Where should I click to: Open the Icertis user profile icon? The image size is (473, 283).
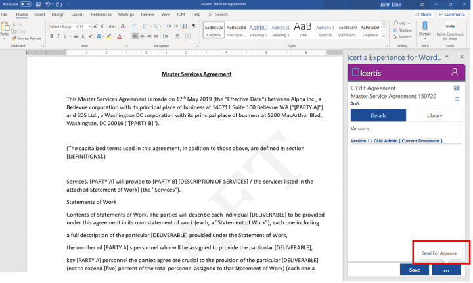click(455, 72)
